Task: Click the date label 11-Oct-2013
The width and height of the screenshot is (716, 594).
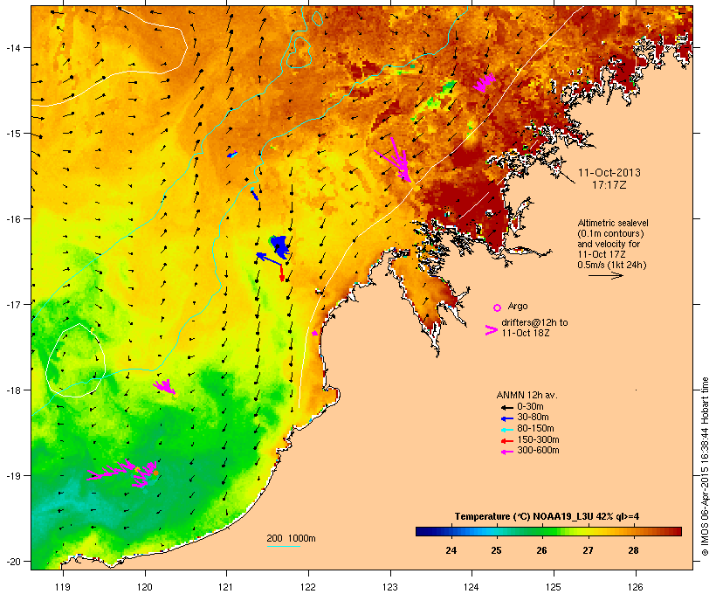Action: (609, 173)
